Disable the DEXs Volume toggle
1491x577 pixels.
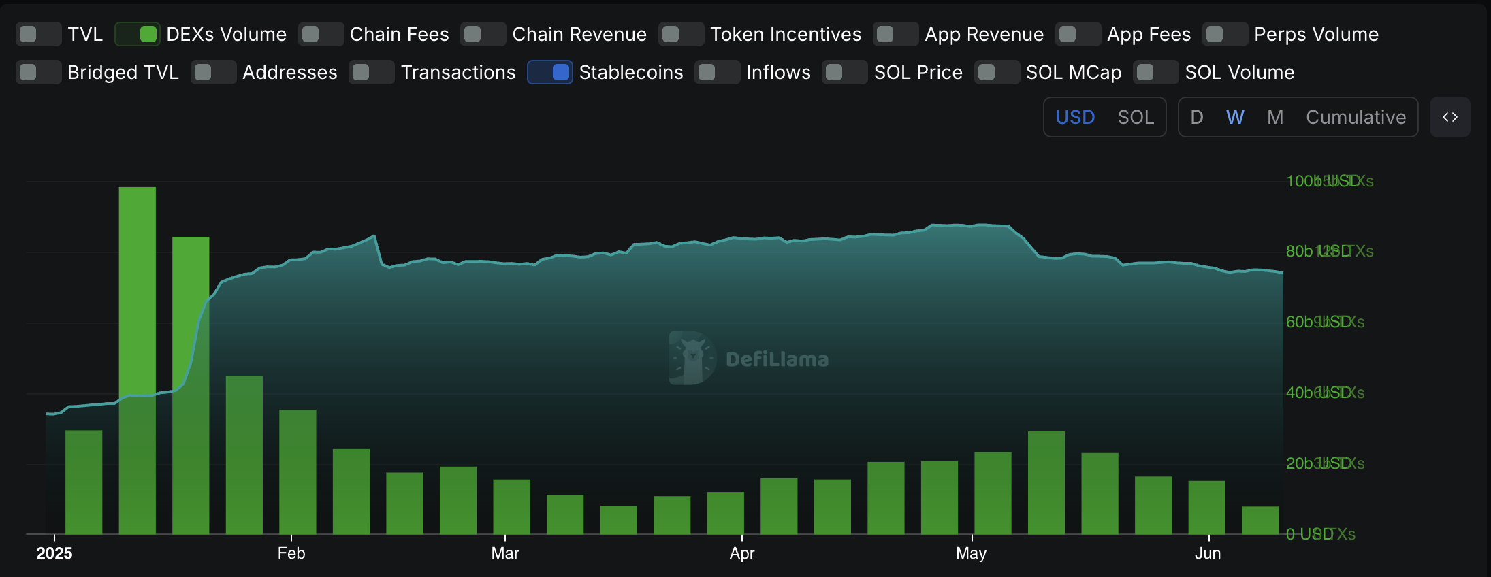tap(138, 34)
